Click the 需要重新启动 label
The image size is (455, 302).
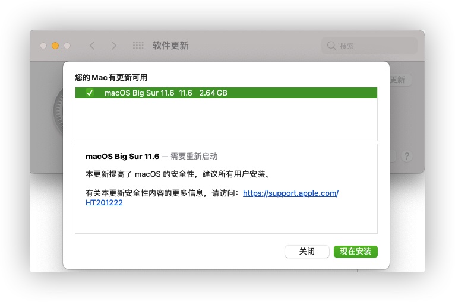coord(194,157)
